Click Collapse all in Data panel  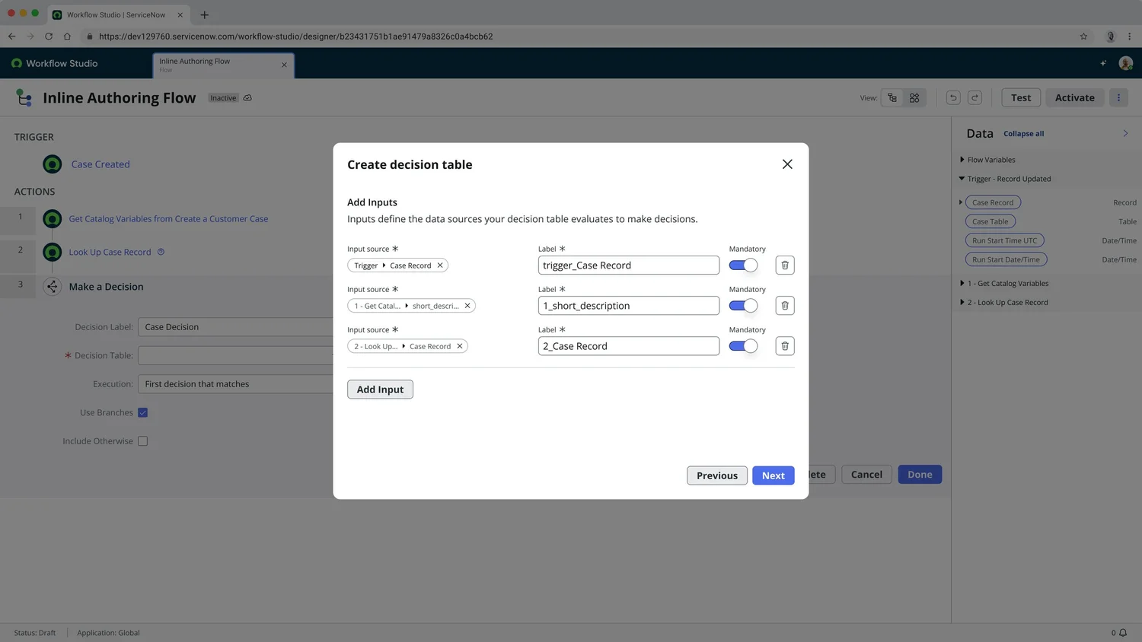pos(1024,134)
